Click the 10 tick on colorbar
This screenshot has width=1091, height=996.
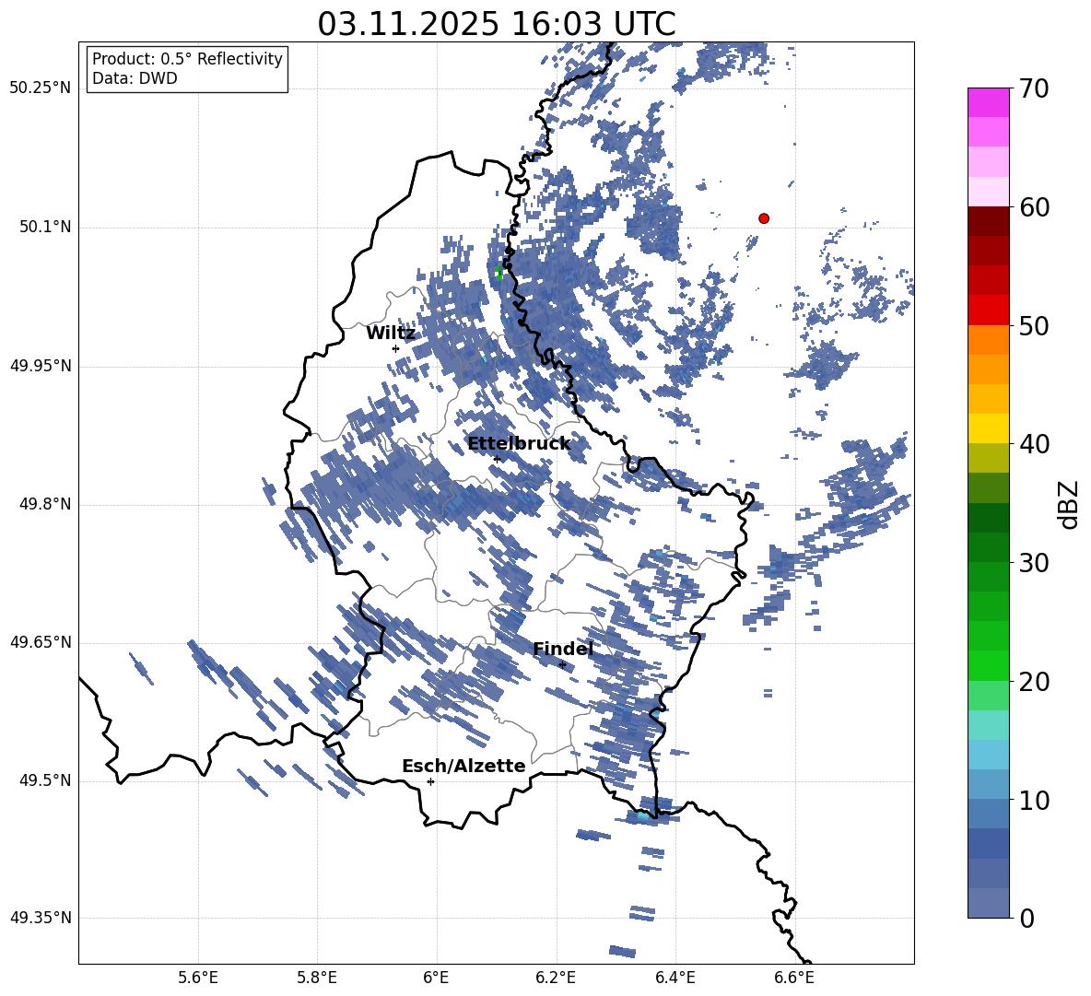tap(1034, 800)
